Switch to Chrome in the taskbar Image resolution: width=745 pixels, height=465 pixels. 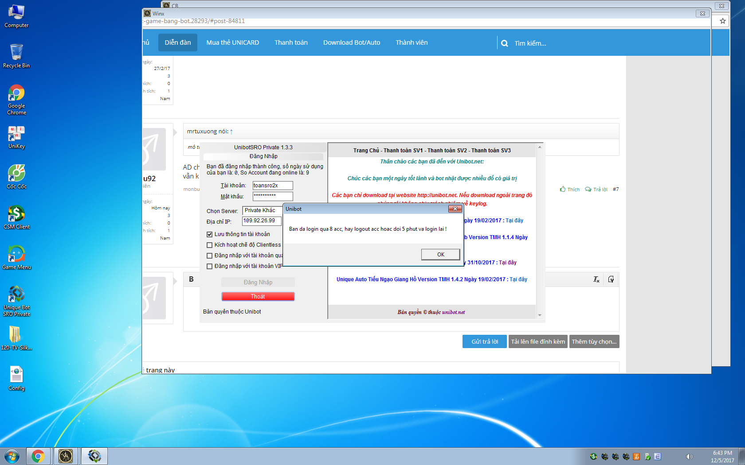point(38,456)
